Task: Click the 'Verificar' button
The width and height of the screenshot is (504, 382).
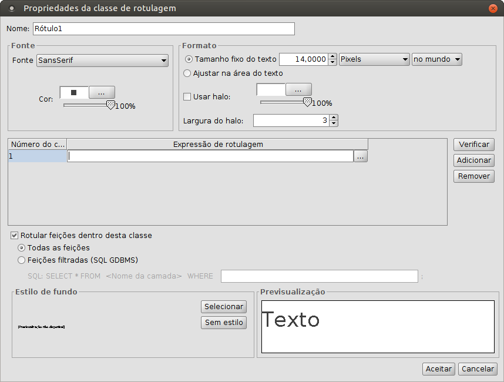Action: [473, 145]
